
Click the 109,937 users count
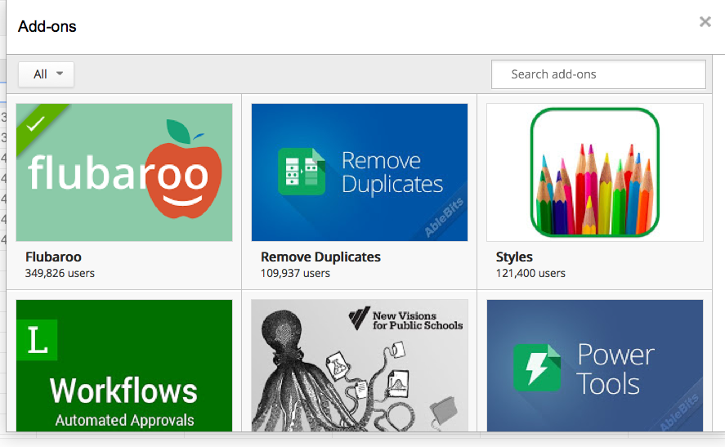point(295,273)
